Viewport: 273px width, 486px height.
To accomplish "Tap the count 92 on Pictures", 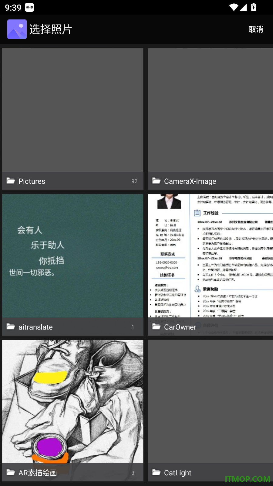I will click(134, 181).
